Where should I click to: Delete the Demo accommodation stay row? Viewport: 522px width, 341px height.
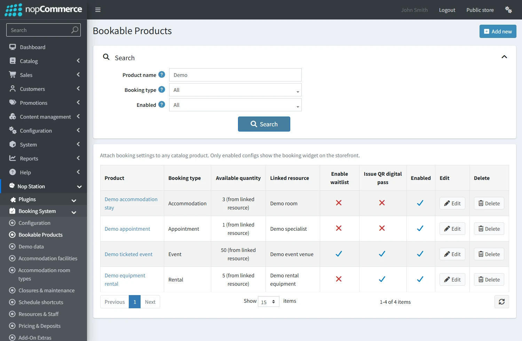(x=489, y=204)
